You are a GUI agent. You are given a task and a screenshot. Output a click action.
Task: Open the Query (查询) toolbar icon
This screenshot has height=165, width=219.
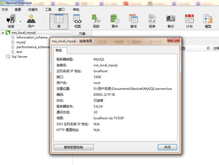(133, 21)
